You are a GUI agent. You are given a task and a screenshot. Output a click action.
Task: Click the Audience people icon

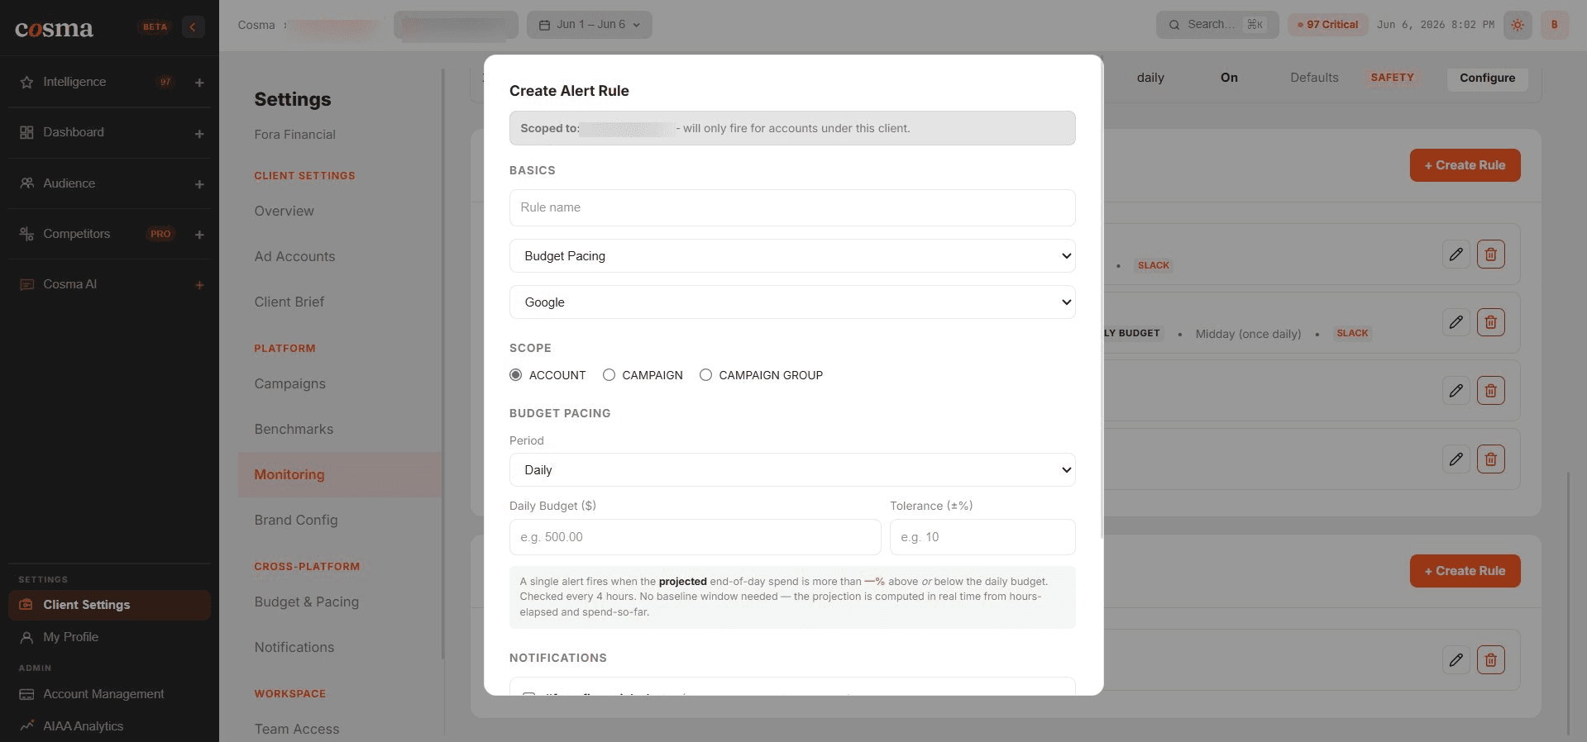click(26, 183)
